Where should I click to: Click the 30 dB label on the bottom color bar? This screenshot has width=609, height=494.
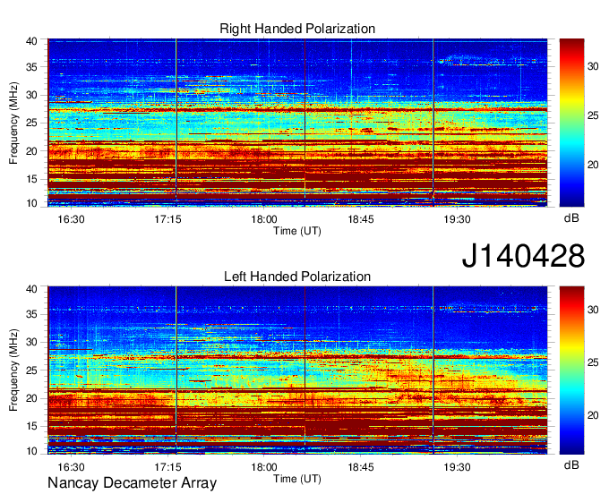[x=593, y=310]
